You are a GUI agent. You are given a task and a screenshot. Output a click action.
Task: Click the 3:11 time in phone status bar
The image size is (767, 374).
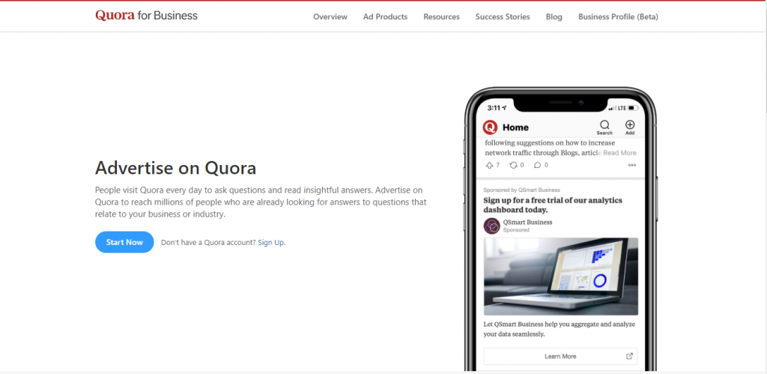(494, 108)
